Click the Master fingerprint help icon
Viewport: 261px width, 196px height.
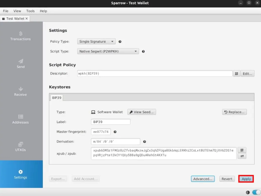tap(115, 132)
